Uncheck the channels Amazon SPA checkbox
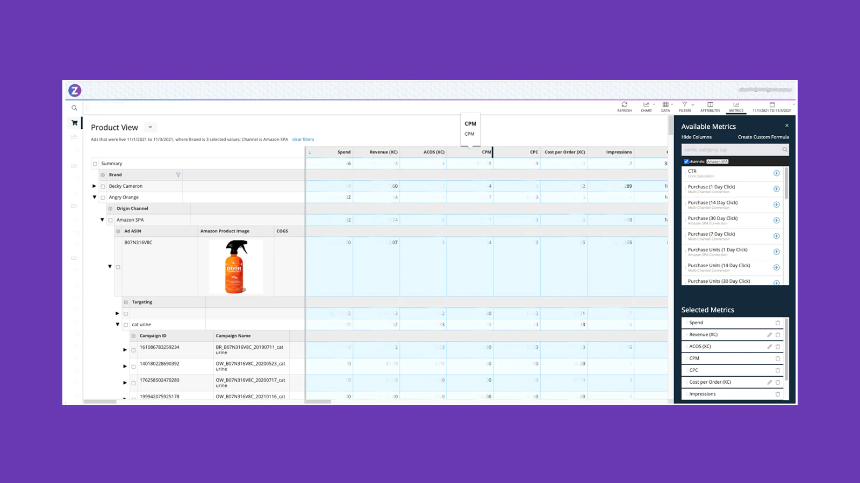The height and width of the screenshot is (483, 860). tap(686, 162)
